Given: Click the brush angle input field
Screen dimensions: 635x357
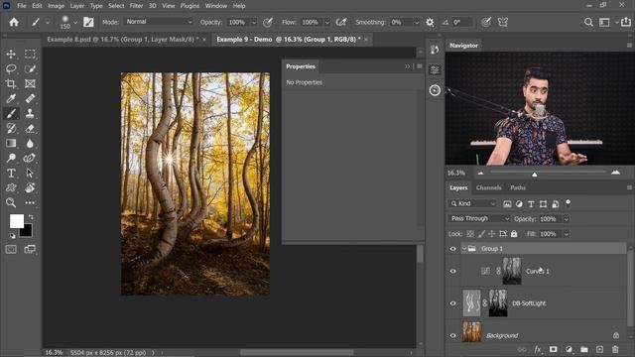Looking at the screenshot, I should (462, 22).
